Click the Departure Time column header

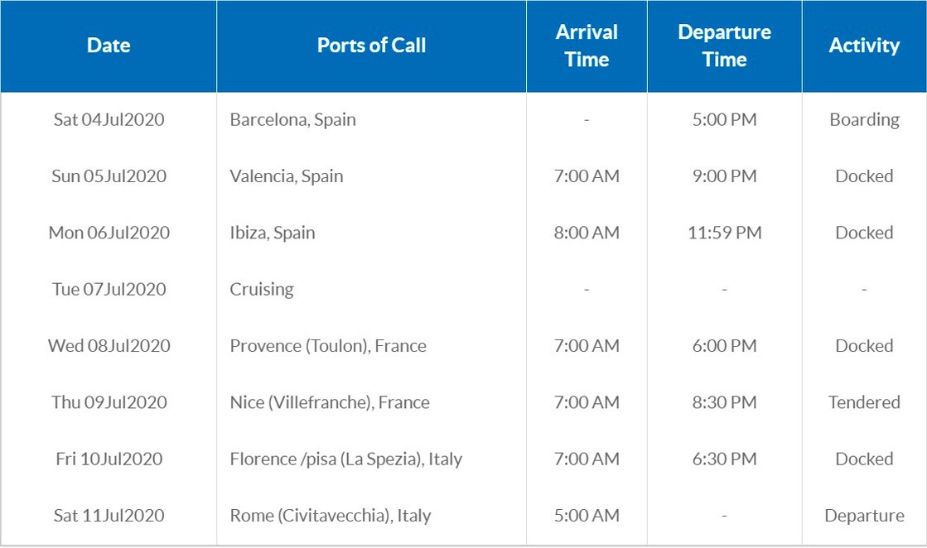tap(724, 46)
